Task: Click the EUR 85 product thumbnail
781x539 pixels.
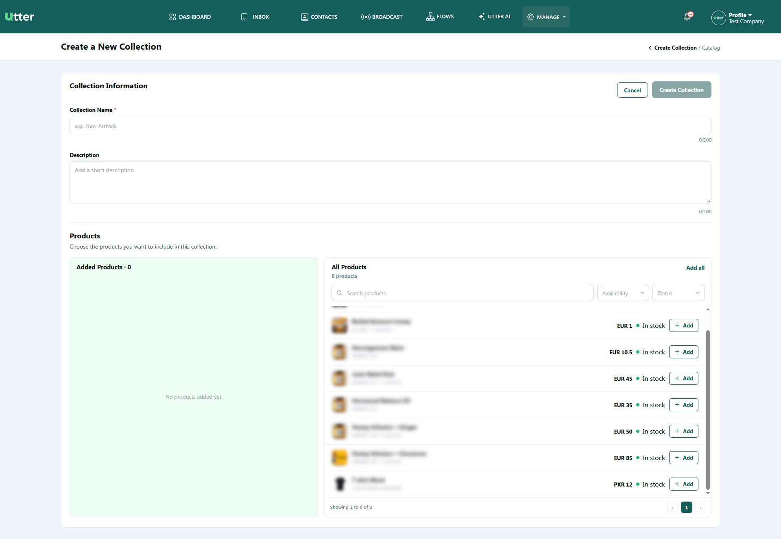Action: 340,458
